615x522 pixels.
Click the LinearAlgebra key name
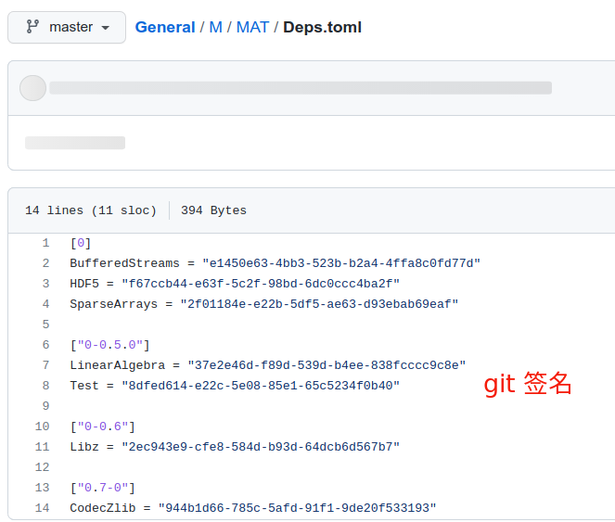tap(117, 365)
